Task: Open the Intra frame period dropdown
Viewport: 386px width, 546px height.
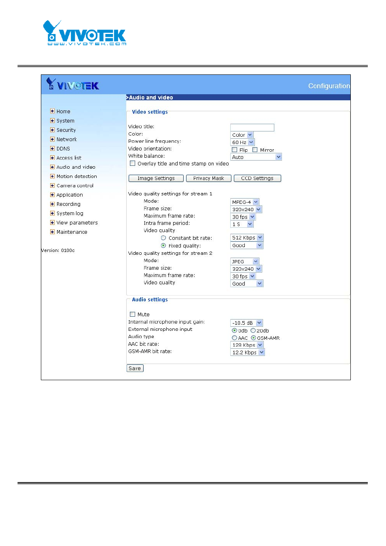Action: (242, 224)
